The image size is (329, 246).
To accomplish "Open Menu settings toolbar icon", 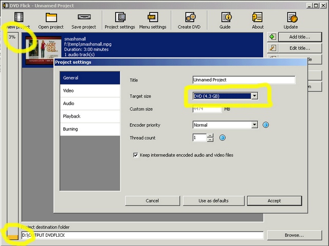I will (153, 17).
